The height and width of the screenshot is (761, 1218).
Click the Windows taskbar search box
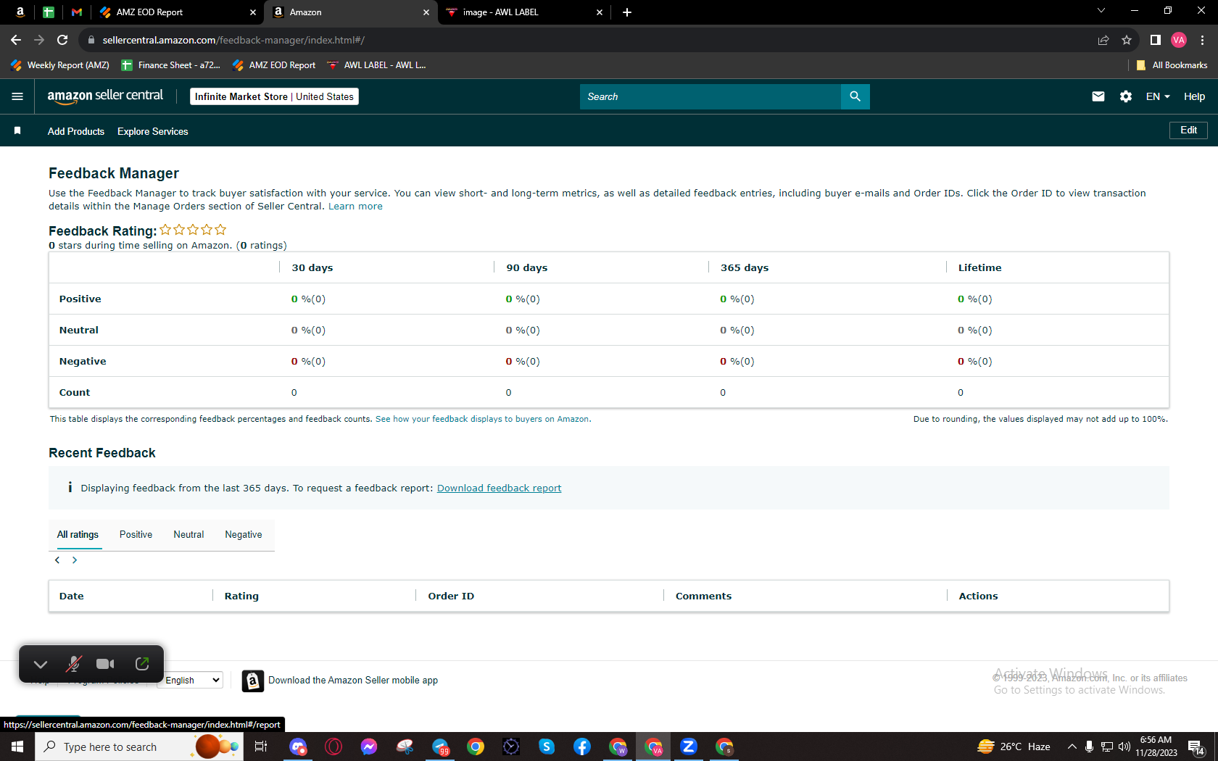pyautogui.click(x=139, y=747)
